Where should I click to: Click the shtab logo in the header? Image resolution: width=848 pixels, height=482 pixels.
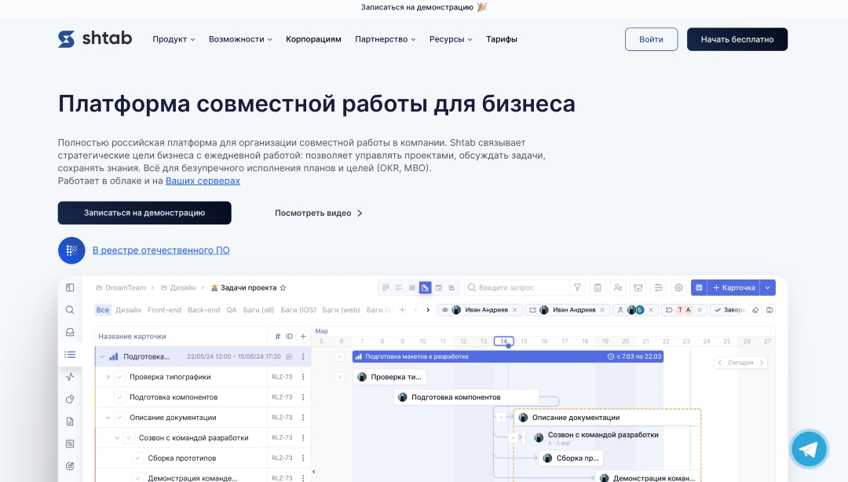pos(95,39)
